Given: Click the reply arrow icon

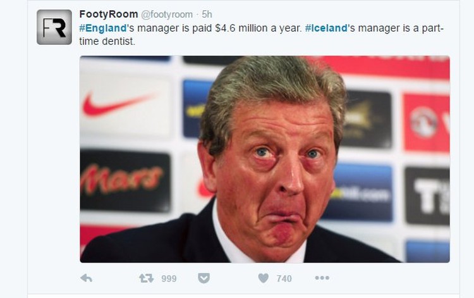Looking at the screenshot, I should point(87,278).
